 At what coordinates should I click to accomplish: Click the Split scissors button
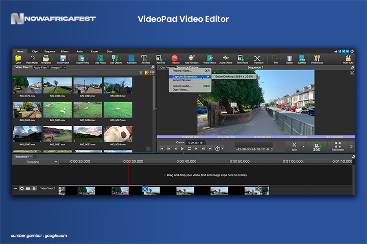pyautogui.click(x=294, y=146)
